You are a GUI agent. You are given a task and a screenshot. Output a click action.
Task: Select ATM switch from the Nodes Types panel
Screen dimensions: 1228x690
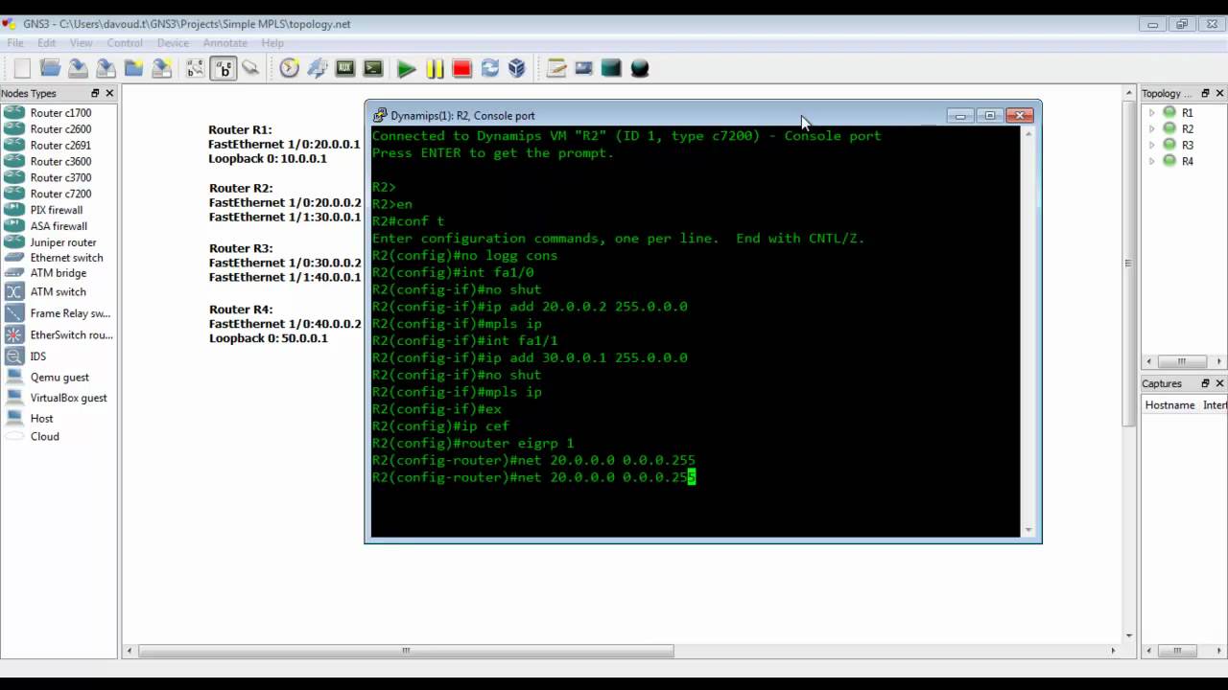point(58,291)
